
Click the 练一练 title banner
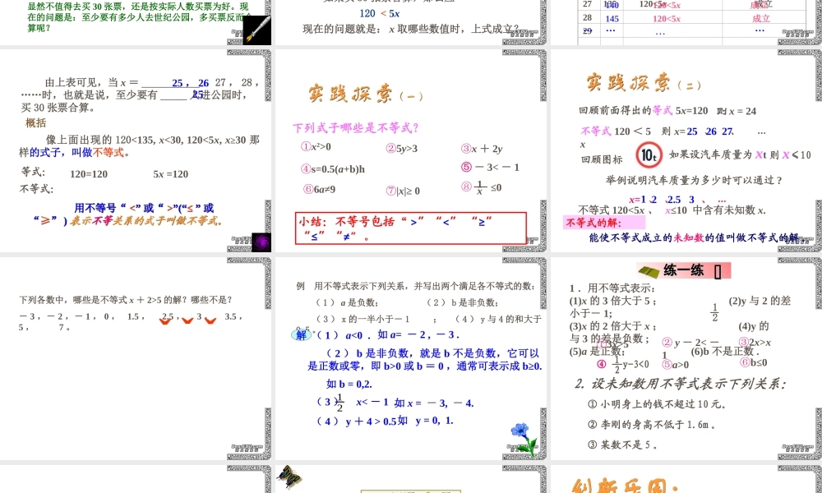coord(684,270)
